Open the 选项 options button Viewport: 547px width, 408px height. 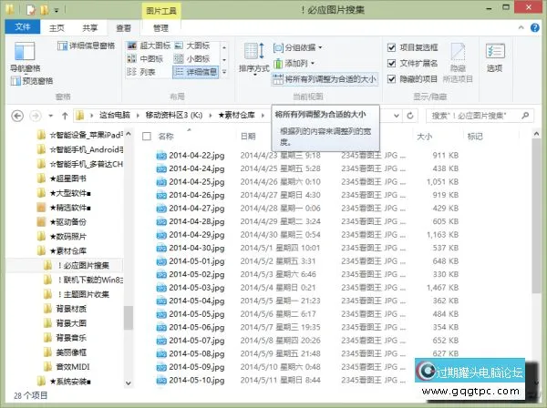[x=495, y=57]
